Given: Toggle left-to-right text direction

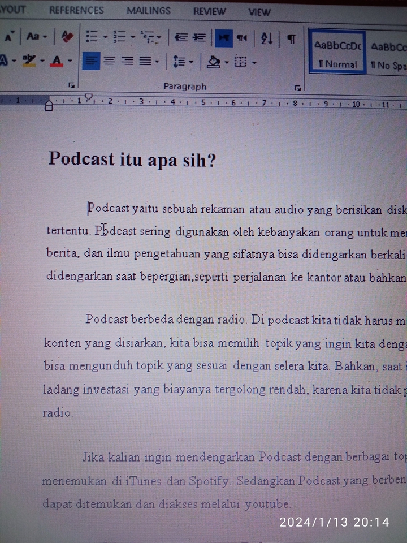Looking at the screenshot, I should (224, 38).
